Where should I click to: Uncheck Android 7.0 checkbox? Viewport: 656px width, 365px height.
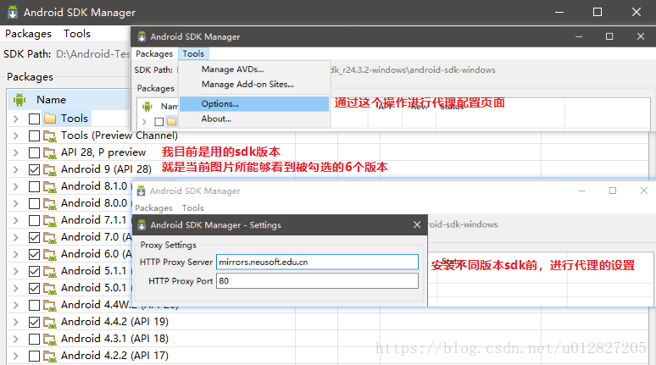[34, 237]
